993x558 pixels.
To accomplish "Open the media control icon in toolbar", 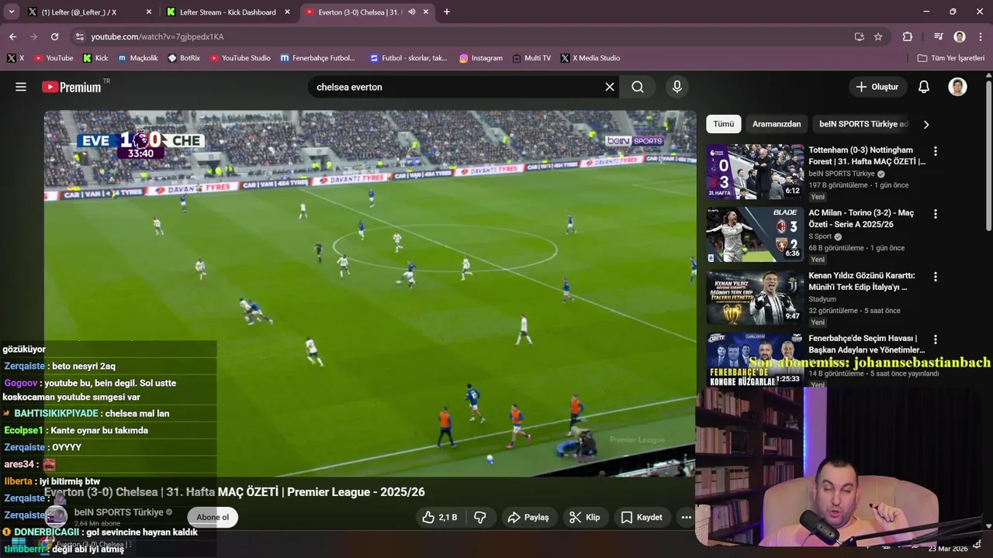I will click(939, 36).
